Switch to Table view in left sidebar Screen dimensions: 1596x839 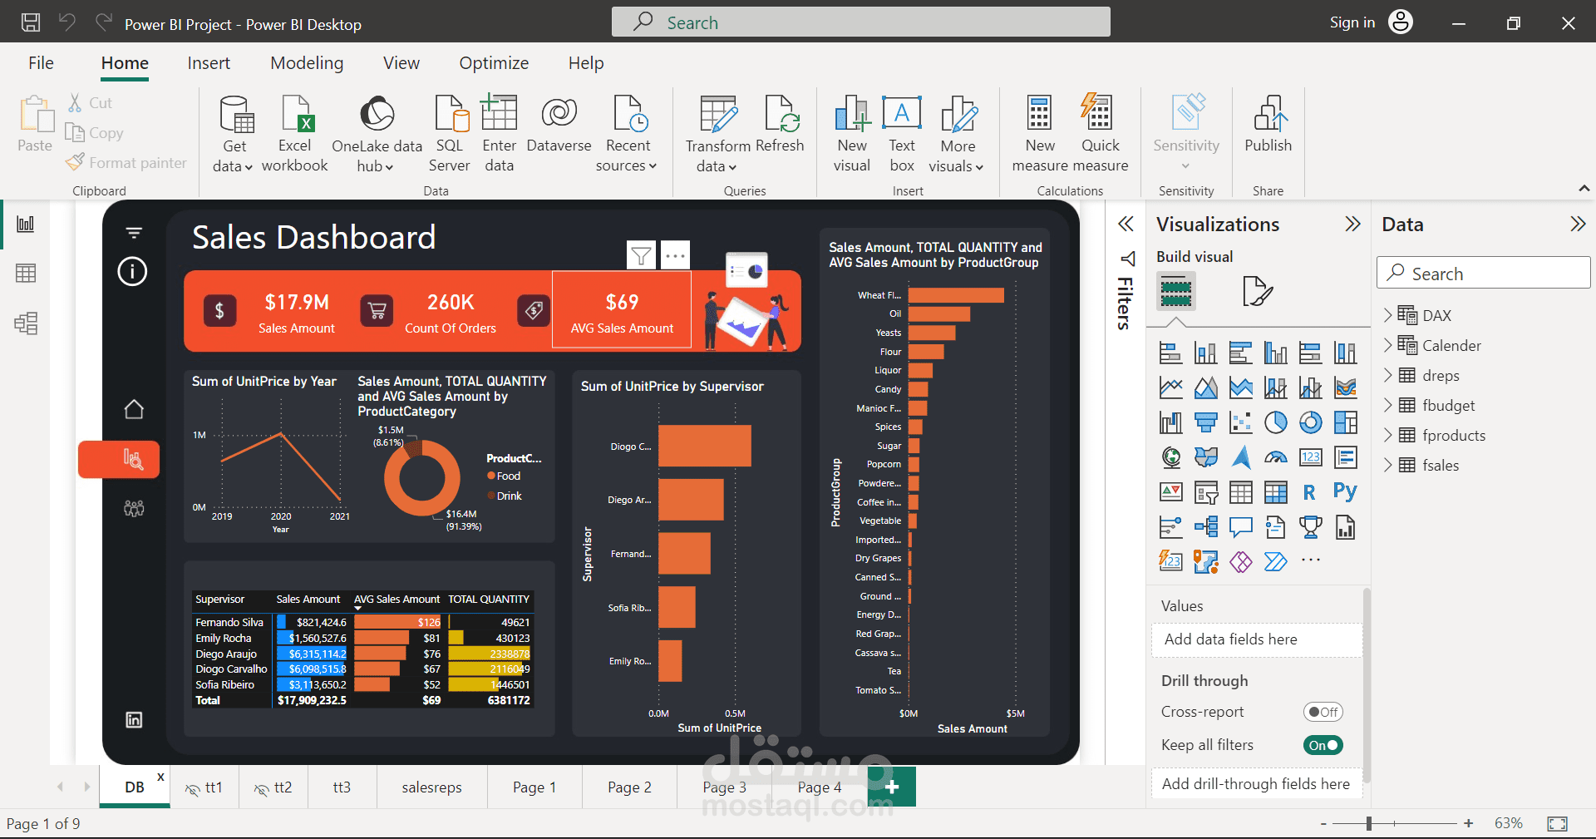pos(26,274)
